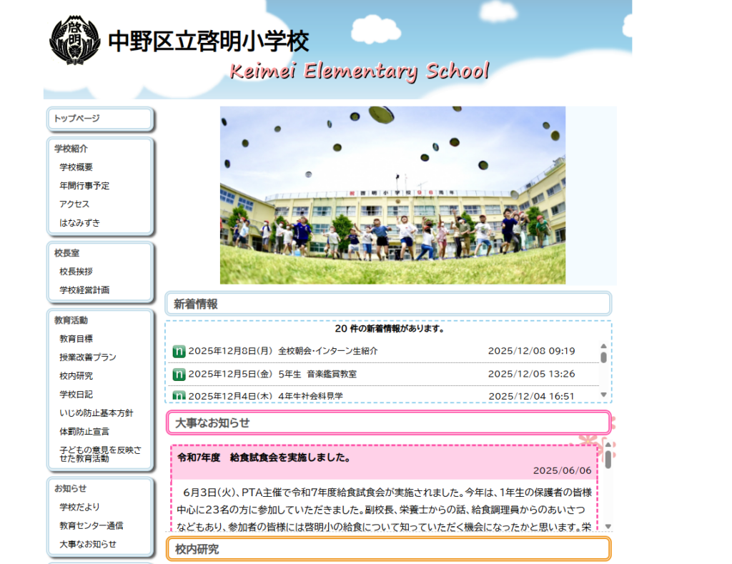Open 学校概要 in the sidebar menu
The image size is (732, 564).
(76, 167)
